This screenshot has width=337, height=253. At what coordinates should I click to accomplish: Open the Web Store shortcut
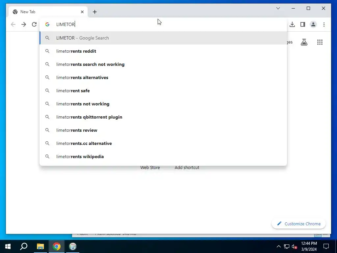coord(150,168)
